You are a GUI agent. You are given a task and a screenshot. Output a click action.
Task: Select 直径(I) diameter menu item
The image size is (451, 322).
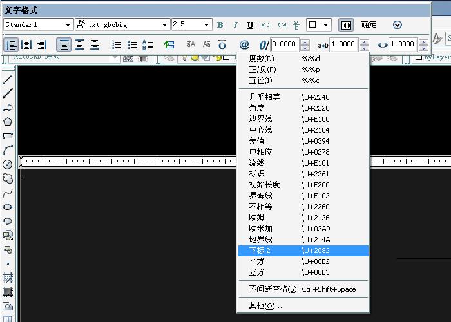(x=303, y=80)
